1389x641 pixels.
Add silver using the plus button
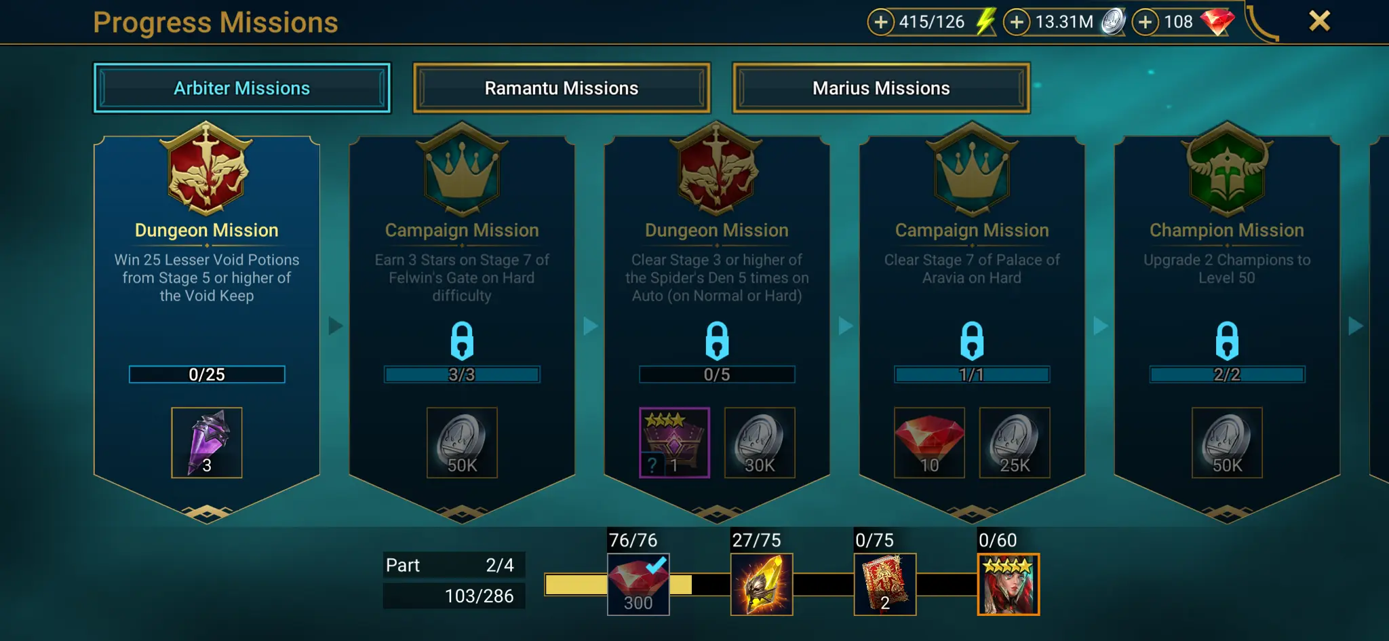pyautogui.click(x=1016, y=22)
